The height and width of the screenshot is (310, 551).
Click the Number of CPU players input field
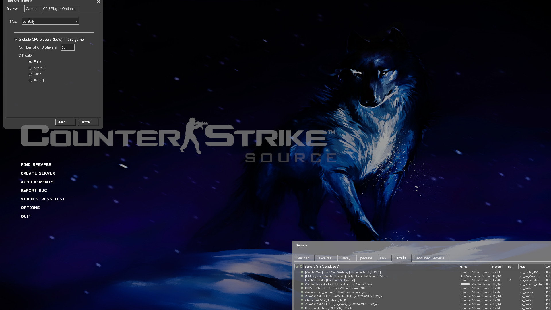click(67, 47)
